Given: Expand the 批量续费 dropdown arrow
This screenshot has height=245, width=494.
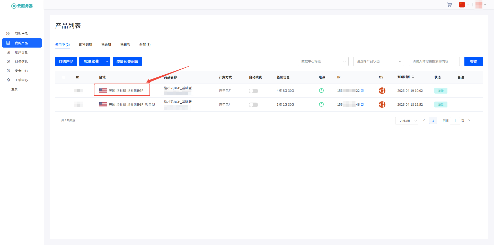Looking at the screenshot, I should 107,62.
